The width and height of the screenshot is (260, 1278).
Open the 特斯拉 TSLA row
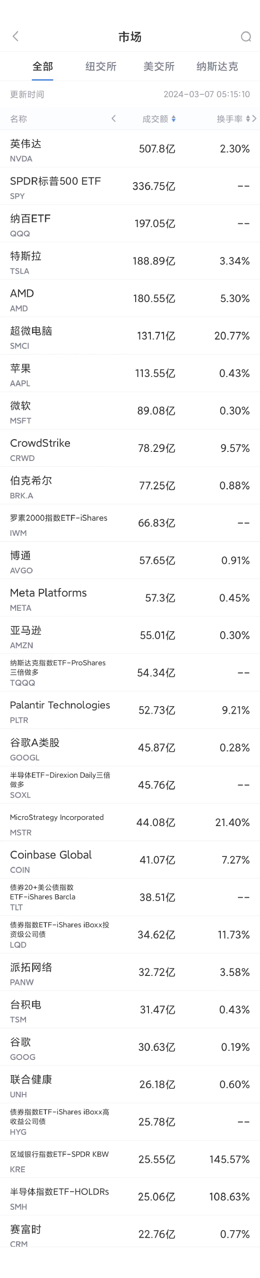point(130,261)
